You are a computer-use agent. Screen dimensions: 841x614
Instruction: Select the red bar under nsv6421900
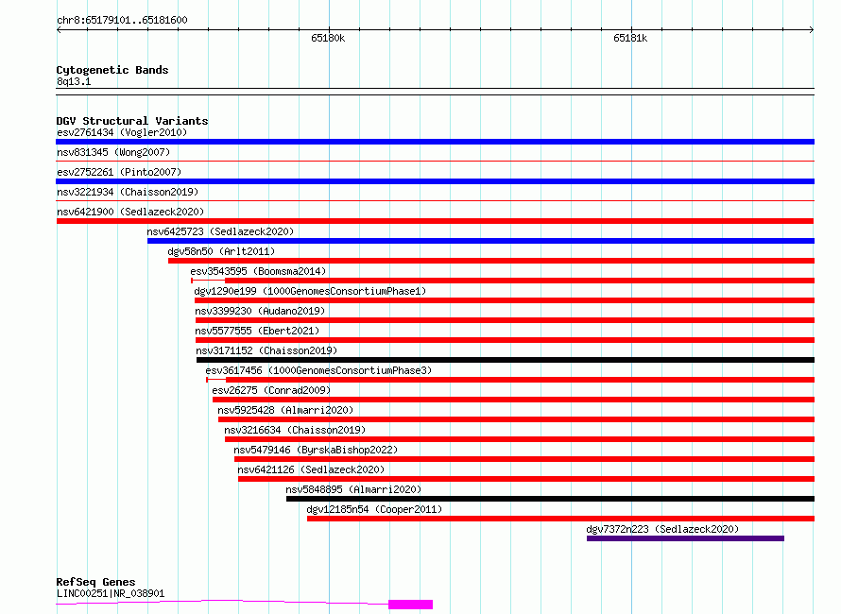[435, 221]
